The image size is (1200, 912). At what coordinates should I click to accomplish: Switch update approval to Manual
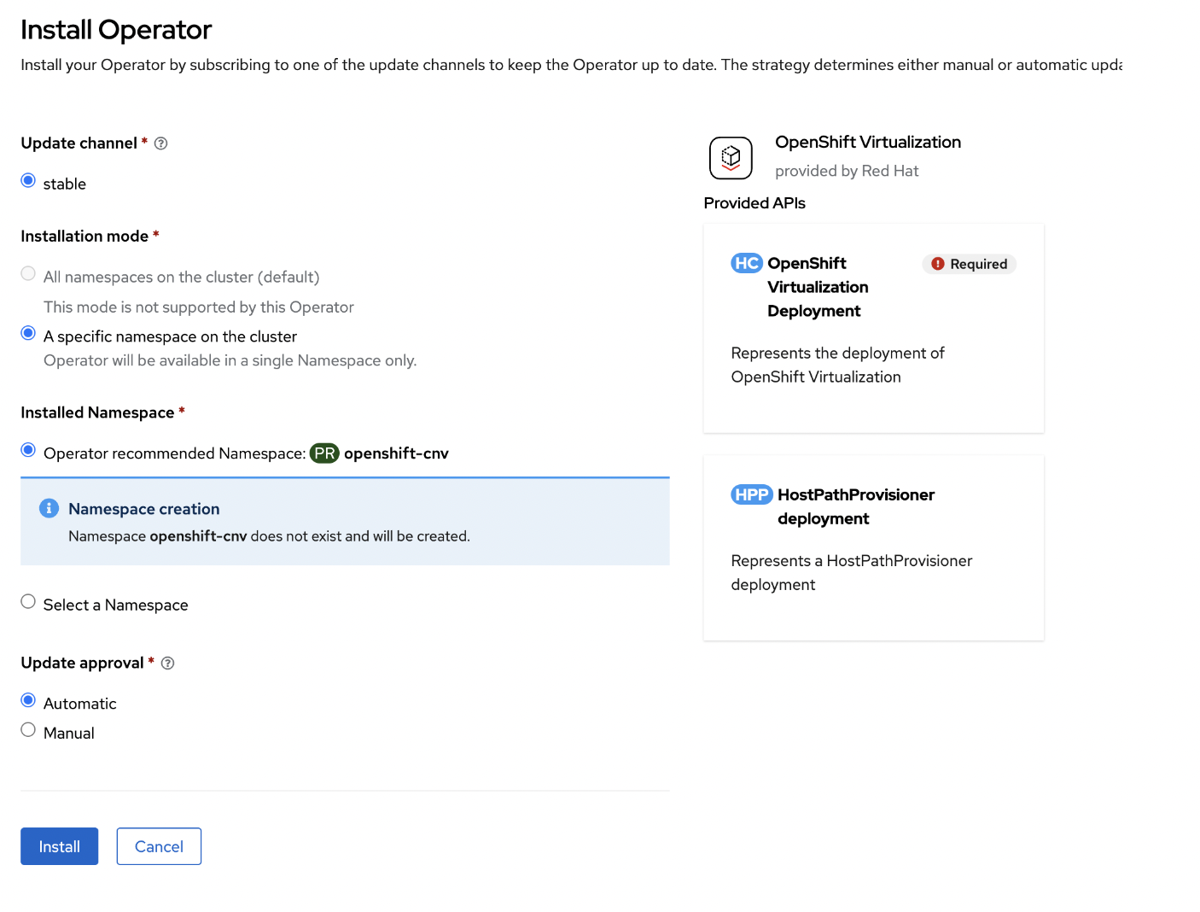coord(28,728)
